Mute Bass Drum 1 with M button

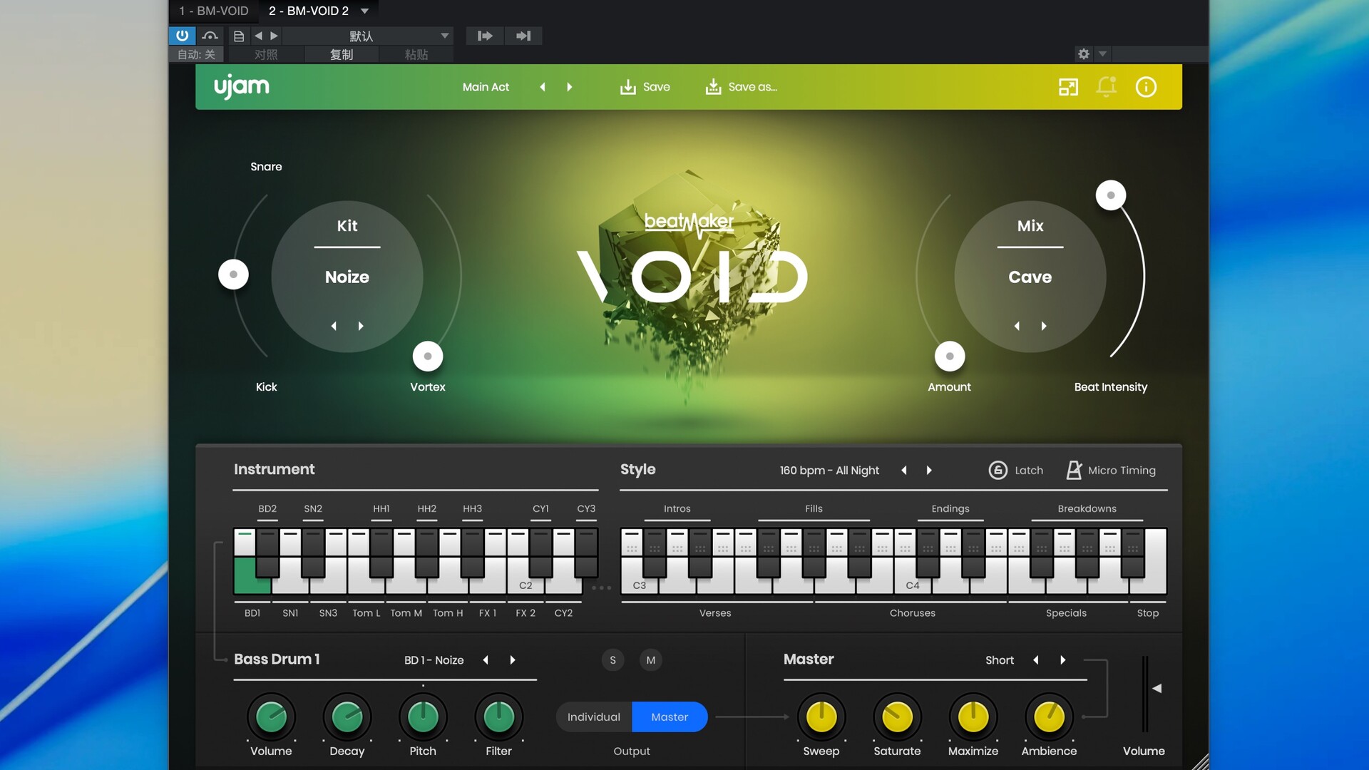pyautogui.click(x=650, y=660)
